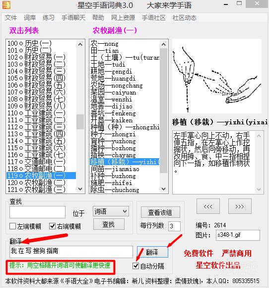Select word 农—nong

(x=125, y=44)
